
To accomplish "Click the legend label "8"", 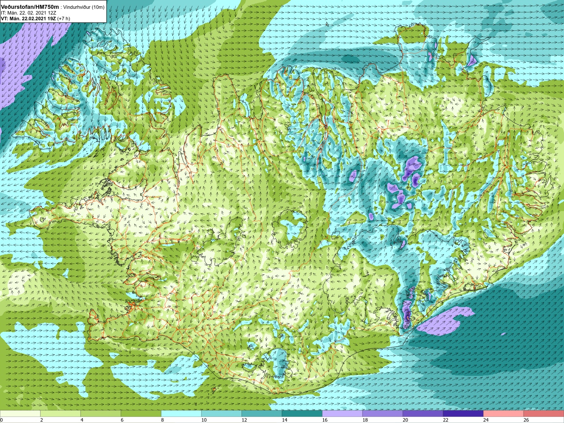I will click(x=162, y=420).
